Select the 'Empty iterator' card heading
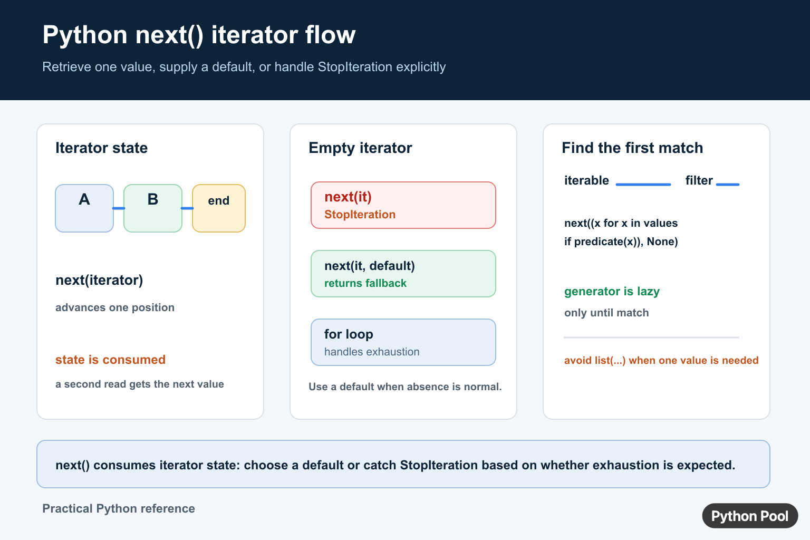 pyautogui.click(x=360, y=148)
